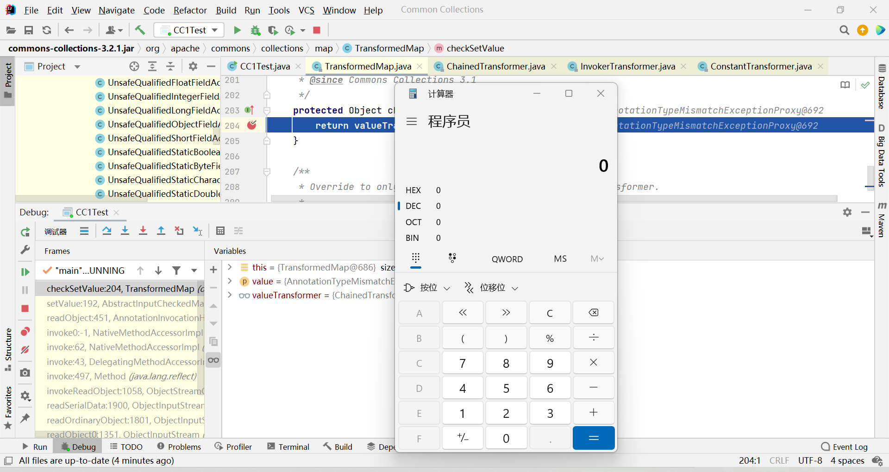Click calculator backspace key
889x472 pixels.
coord(593,313)
